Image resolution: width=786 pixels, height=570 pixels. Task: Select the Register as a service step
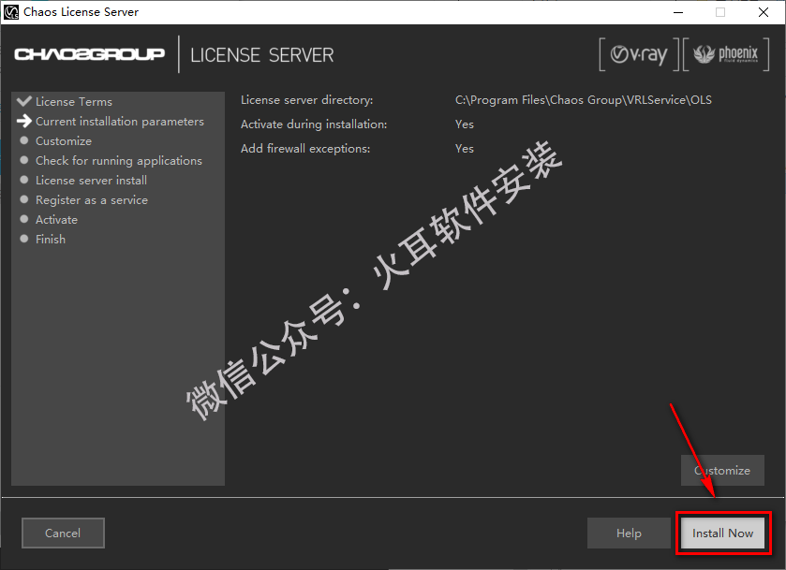pos(92,200)
